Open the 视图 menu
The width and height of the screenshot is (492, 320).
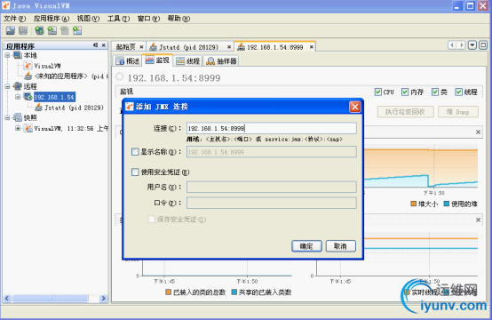(x=88, y=19)
